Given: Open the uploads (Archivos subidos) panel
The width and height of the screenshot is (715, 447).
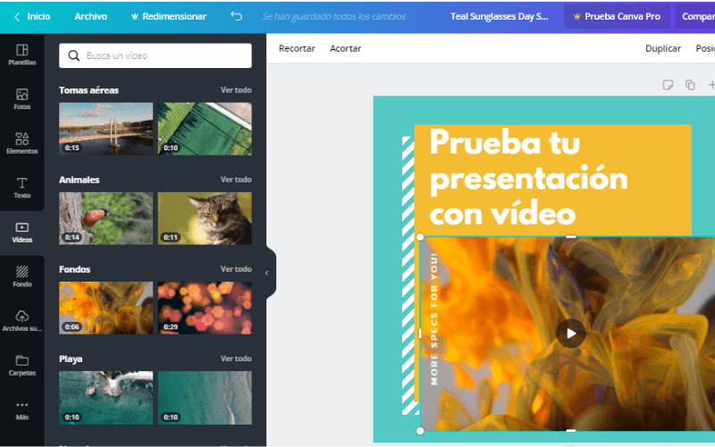Looking at the screenshot, I should (21, 320).
